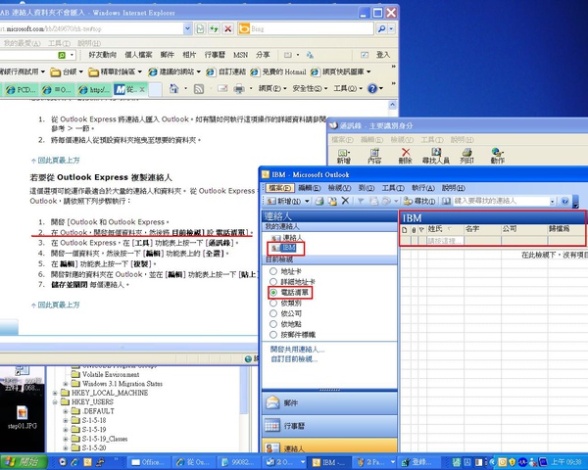Click the 登入 sign-in button in IE toolbar
This screenshot has width=588, height=470.
point(383,55)
